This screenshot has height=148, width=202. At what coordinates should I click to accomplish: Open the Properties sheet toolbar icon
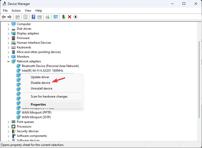coord(26,17)
